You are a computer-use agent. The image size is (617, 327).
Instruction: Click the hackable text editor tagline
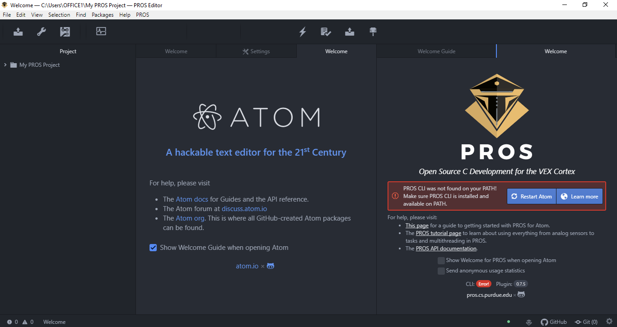click(256, 152)
